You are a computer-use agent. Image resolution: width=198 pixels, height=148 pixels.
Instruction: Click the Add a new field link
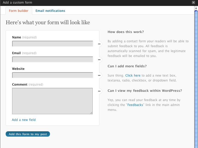(24, 120)
